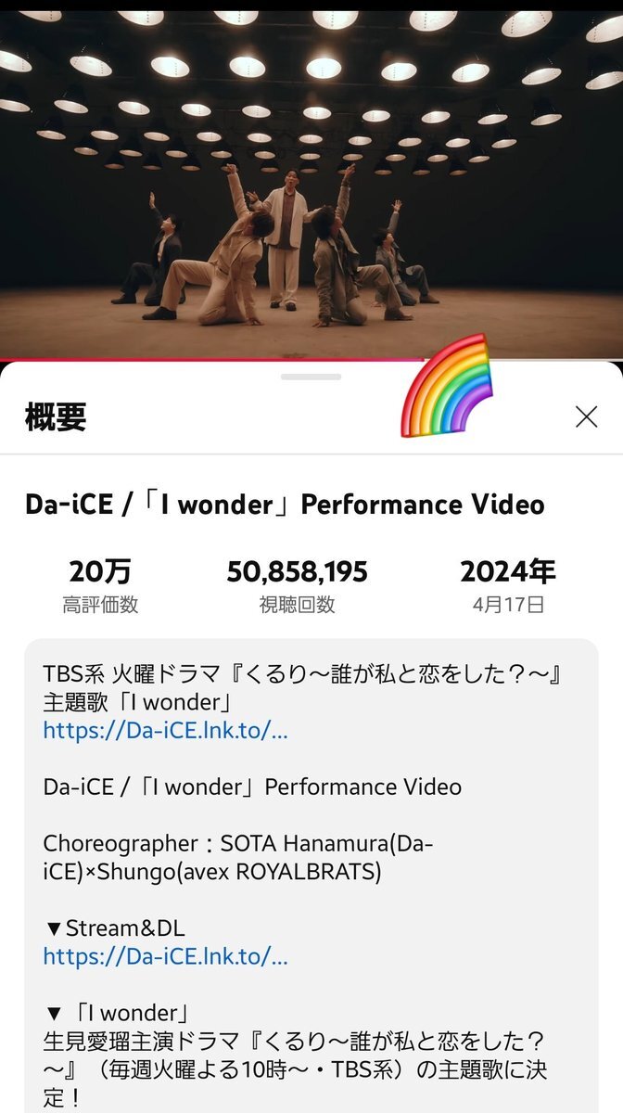623x1113 pixels.
Task: Open the Da-iCE.lnk.to link under 主題歌「I wonder」
Action: pos(166,730)
